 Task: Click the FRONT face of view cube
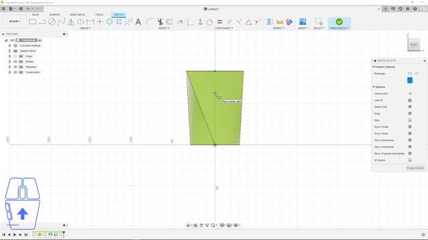(414, 45)
